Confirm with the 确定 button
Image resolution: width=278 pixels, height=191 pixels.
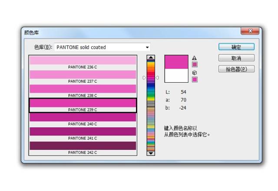(236, 47)
